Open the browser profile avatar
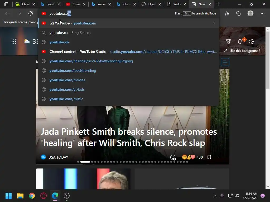270x202 pixels. 250,13
